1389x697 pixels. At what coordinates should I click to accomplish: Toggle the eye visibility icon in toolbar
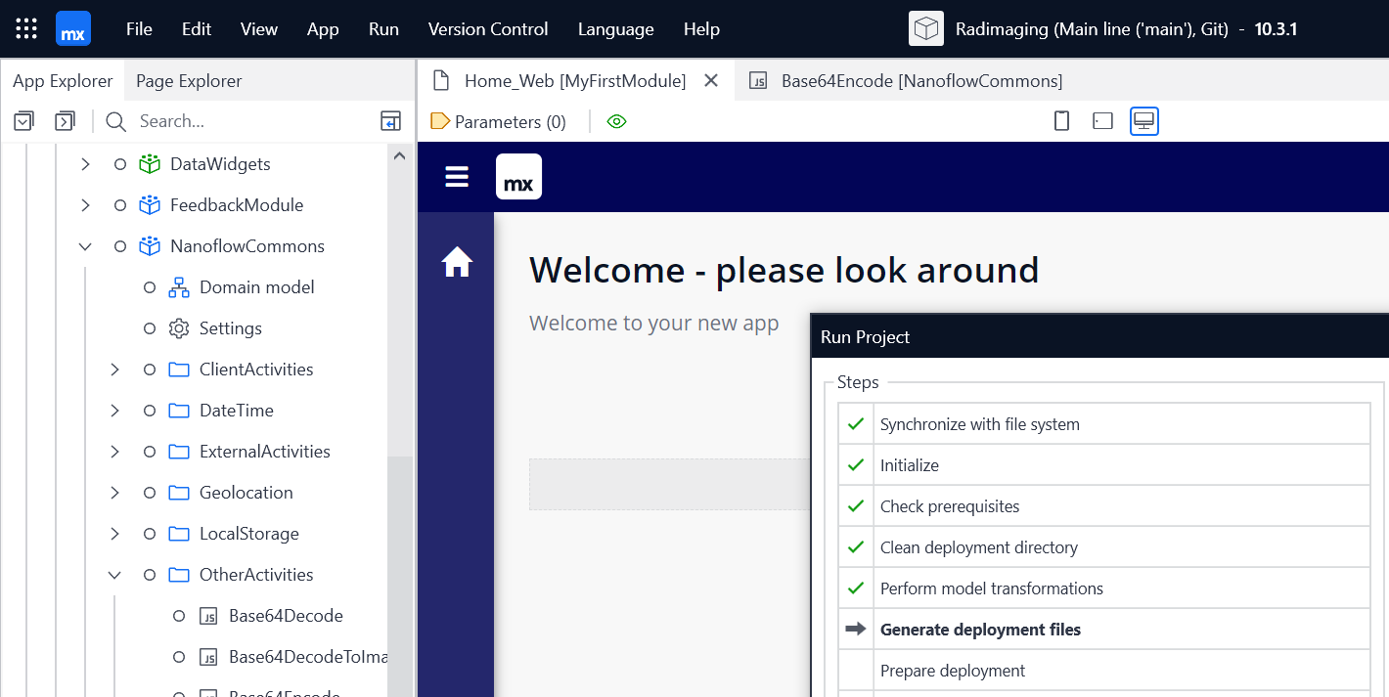point(616,121)
